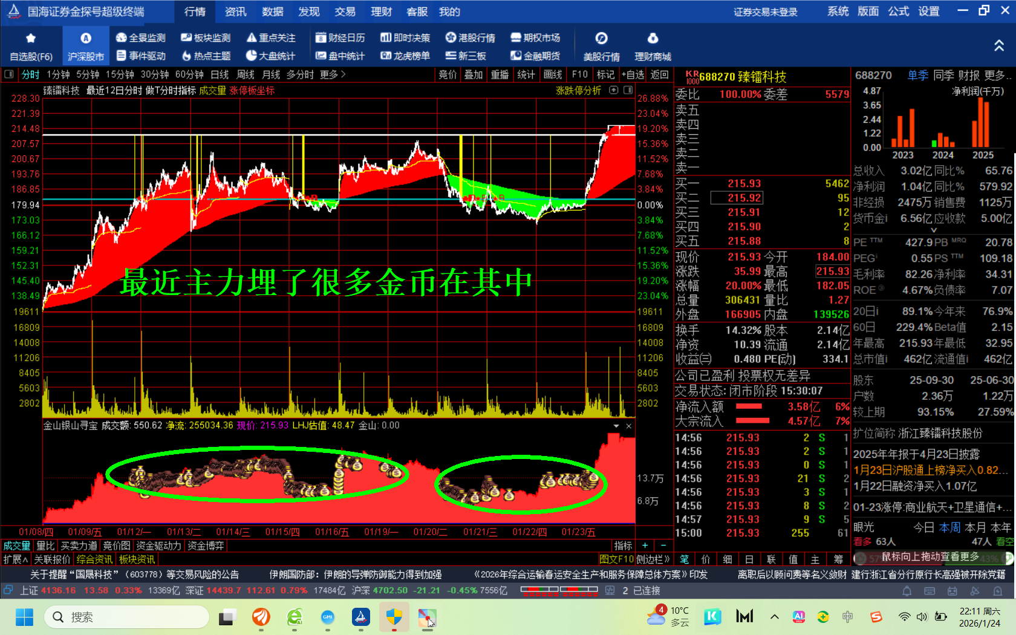Click the 竞价 auction button
Screen dimensions: 1016x635
pos(448,74)
